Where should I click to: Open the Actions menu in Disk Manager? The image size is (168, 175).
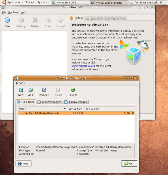pyautogui.click(x=20, y=83)
